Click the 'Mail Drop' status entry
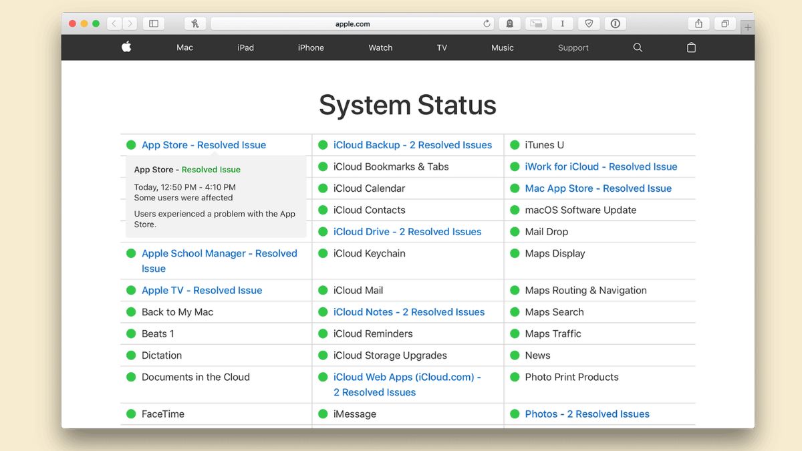The height and width of the screenshot is (451, 802). tap(546, 232)
